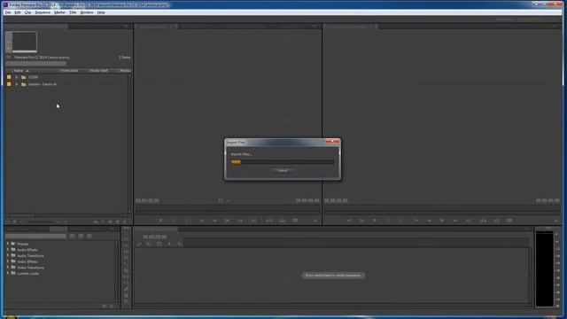
Task: Click New Item icon in Project panel
Action: coord(118,222)
